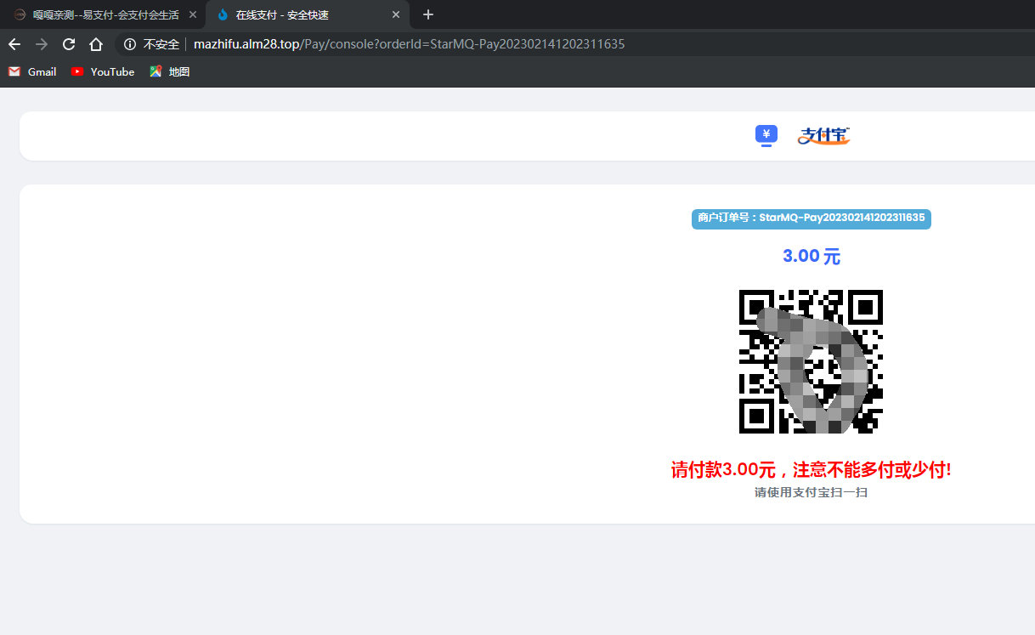
Task: Close the 在线支付 tab
Action: (x=396, y=14)
